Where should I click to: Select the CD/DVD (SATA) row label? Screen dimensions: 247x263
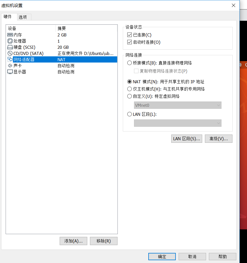pyautogui.click(x=29, y=53)
